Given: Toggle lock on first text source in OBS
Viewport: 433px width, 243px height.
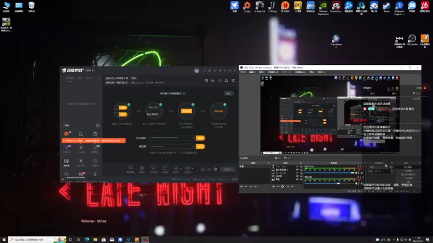Looking at the screenshot, I should click(x=301, y=167).
